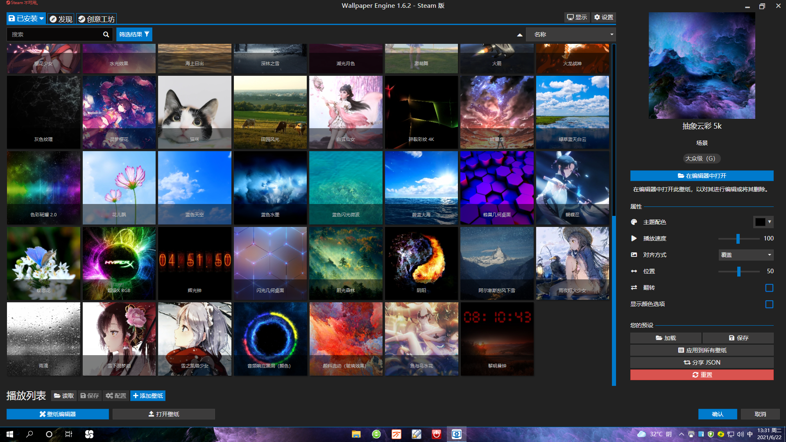Select the 碎裂彩纹 4K wallpaper
The height and width of the screenshot is (442, 786).
pos(421,112)
